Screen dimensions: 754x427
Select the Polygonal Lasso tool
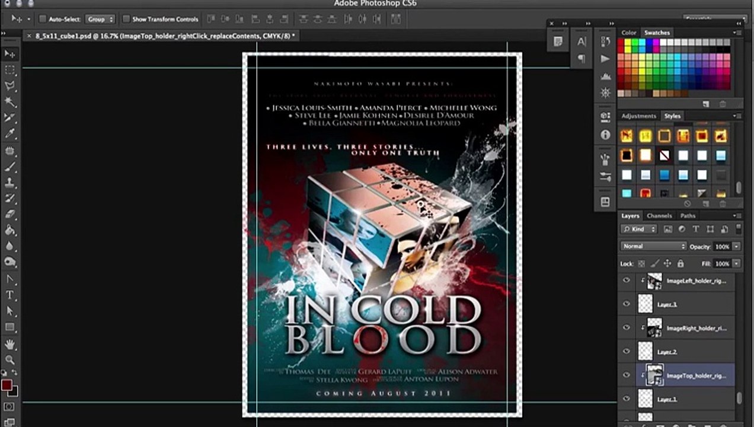(10, 86)
